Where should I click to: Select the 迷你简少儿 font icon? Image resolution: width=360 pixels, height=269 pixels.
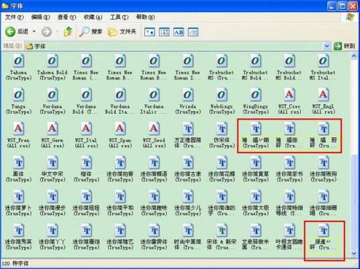point(188,196)
